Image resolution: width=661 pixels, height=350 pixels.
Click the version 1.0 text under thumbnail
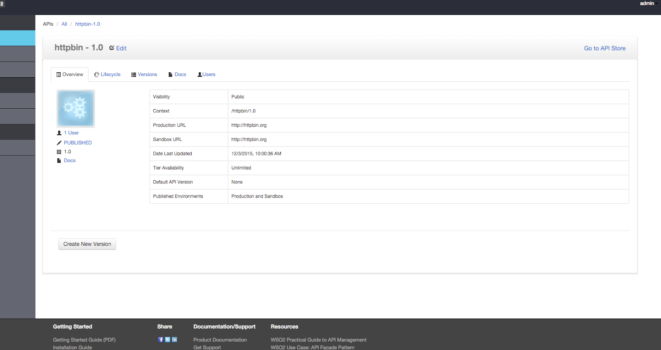pyautogui.click(x=67, y=152)
